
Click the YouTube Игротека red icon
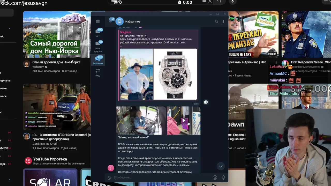click(28, 161)
